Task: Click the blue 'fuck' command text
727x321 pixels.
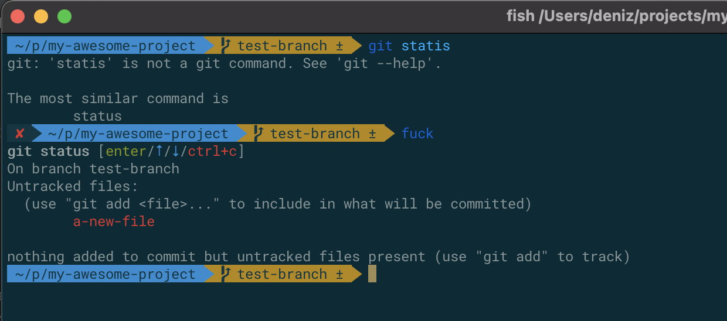Action: pos(417,134)
